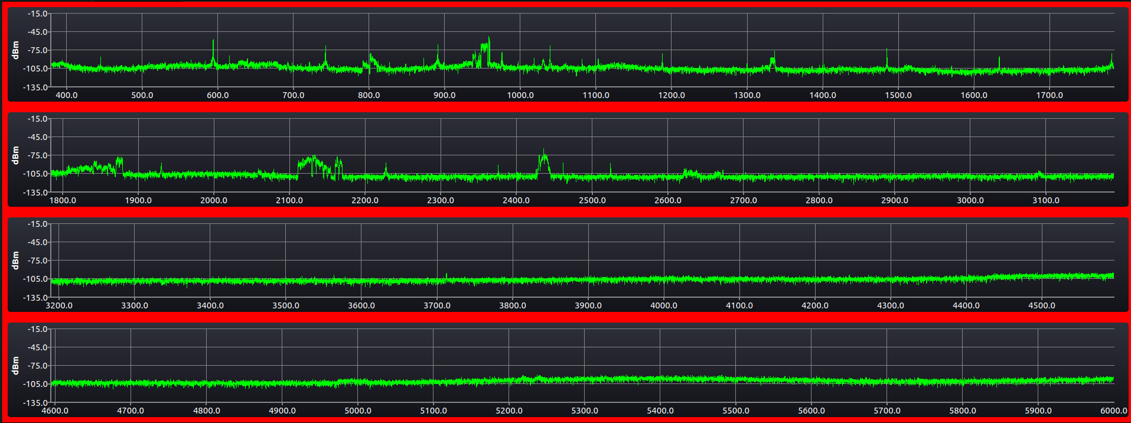
Task: Click dBm axis title of the 1800–3100 plot
Action: [15, 155]
